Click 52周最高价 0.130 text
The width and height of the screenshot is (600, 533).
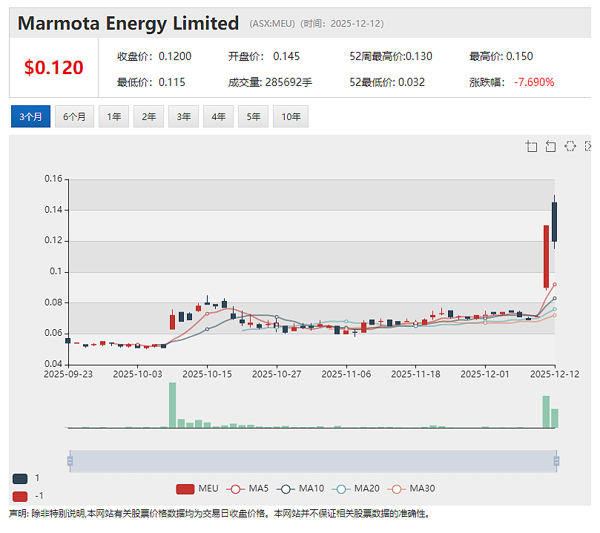391,56
